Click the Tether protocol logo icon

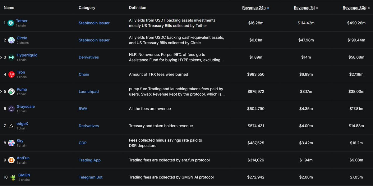tap(11, 23)
